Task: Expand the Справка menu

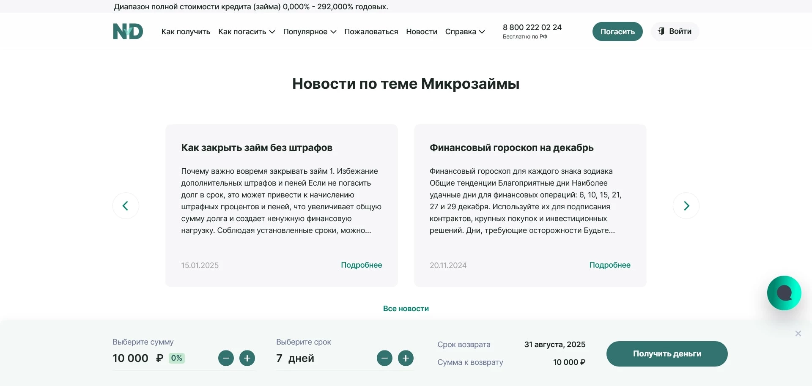Action: [x=465, y=31]
